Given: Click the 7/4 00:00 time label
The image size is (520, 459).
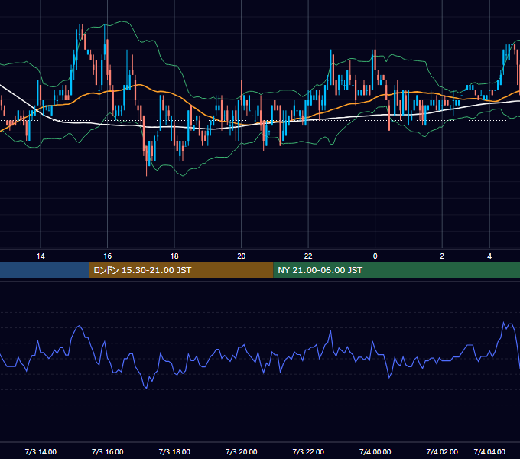Looking at the screenshot, I should click(375, 451).
